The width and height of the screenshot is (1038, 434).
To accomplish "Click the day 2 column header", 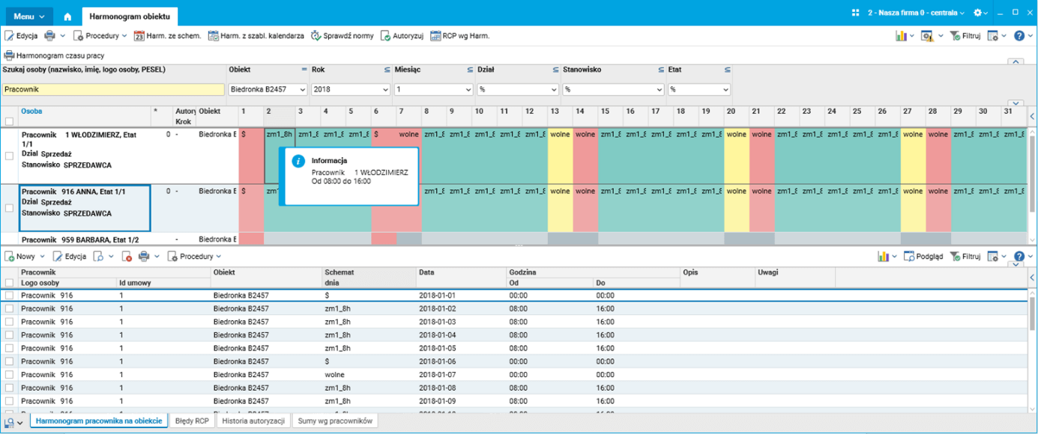I will tap(280, 116).
